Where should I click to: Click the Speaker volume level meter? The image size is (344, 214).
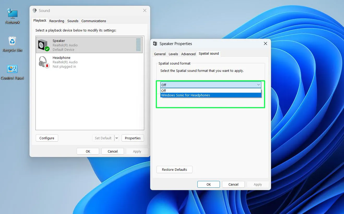(x=138, y=45)
